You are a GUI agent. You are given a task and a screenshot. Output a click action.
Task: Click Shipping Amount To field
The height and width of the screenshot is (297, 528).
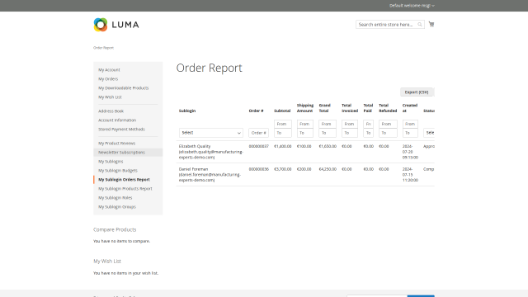[x=305, y=133]
